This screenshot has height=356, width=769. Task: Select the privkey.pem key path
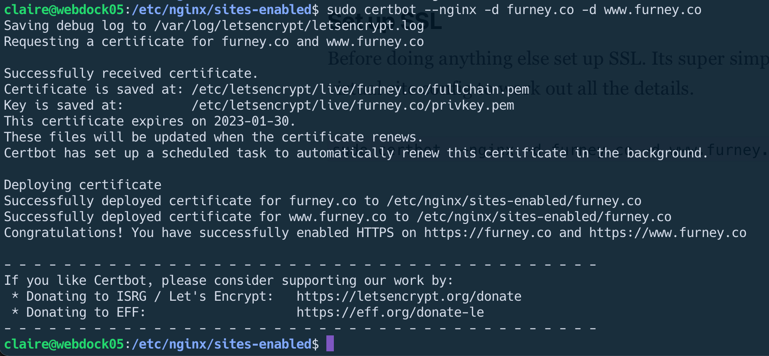353,105
